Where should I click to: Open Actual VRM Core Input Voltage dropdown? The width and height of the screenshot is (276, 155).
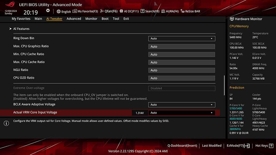(x=182, y=113)
